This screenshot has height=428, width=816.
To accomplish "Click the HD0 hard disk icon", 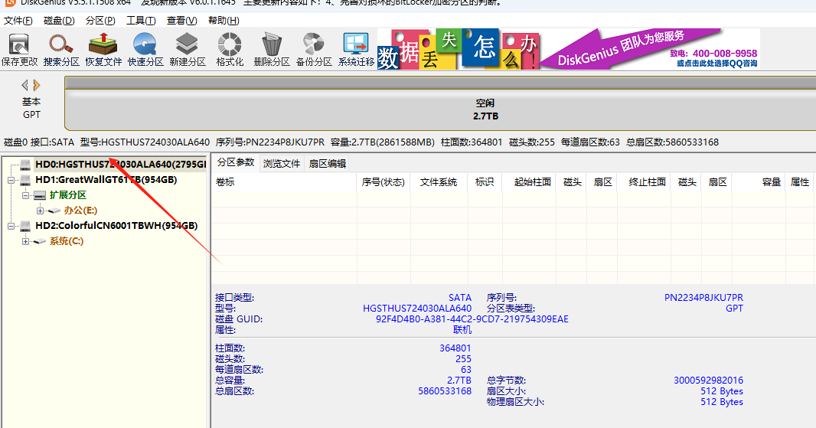I will [25, 165].
